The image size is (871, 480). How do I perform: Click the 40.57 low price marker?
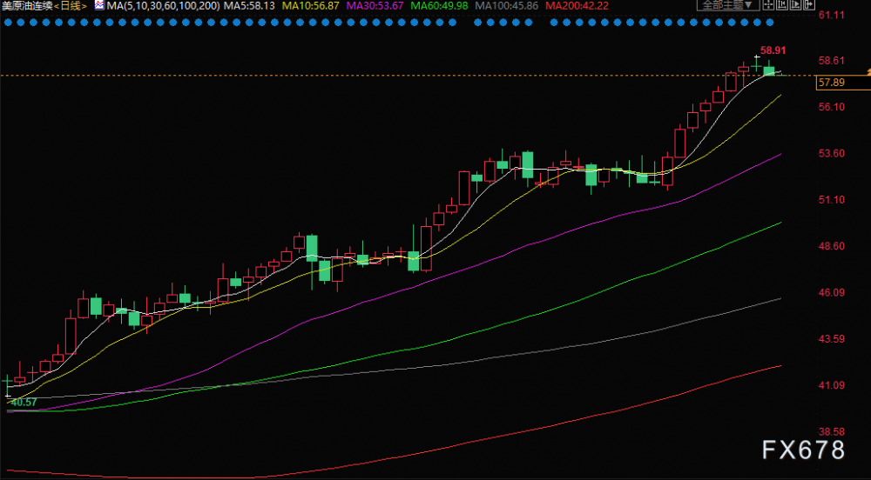point(24,403)
